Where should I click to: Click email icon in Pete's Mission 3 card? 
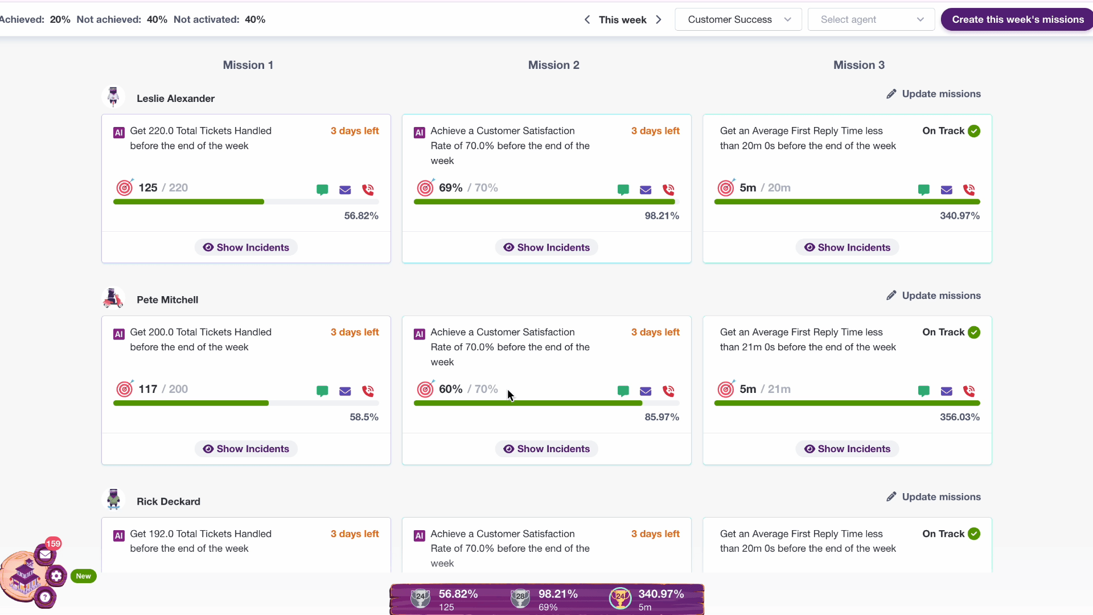coord(946,391)
